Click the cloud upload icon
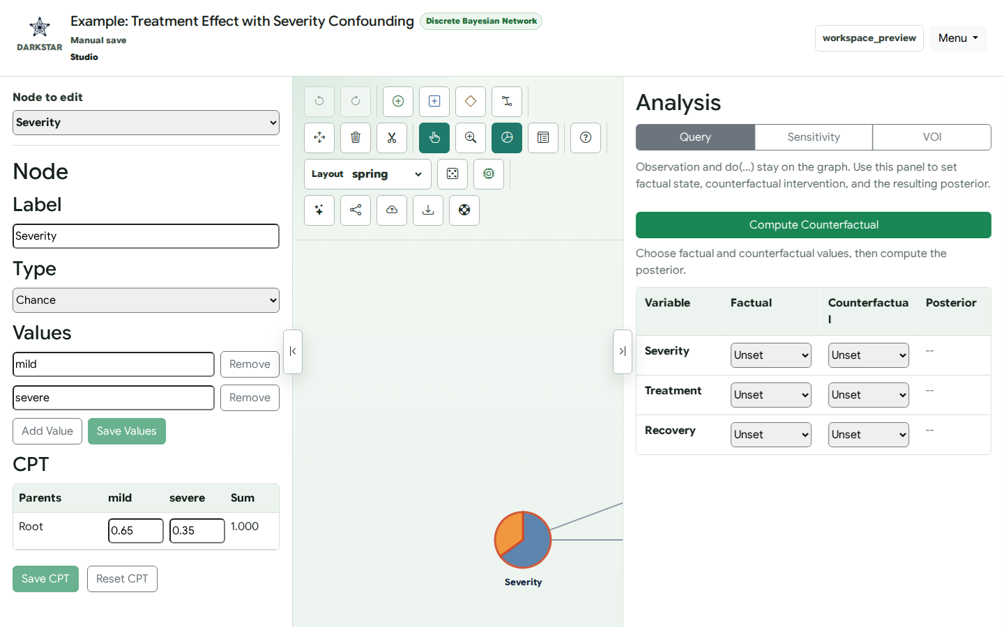Viewport: 1004px width, 627px height. (392, 210)
